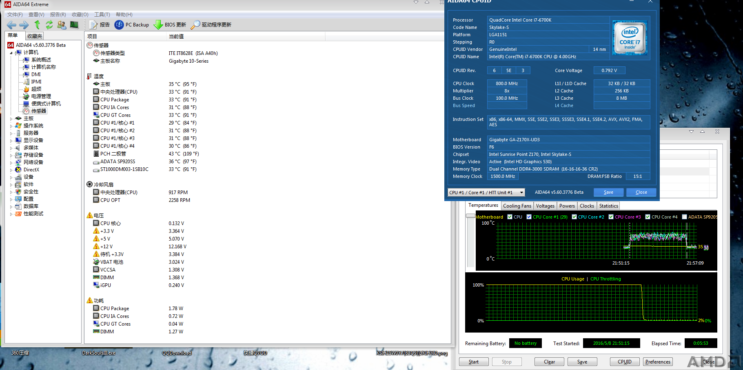Click CPUID button in stability test
This screenshot has width=743, height=370.
[624, 362]
